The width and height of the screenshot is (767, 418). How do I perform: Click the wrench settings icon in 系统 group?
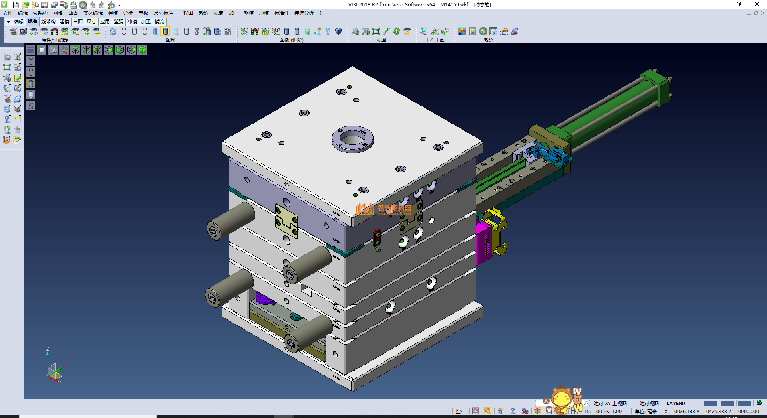coord(483,31)
